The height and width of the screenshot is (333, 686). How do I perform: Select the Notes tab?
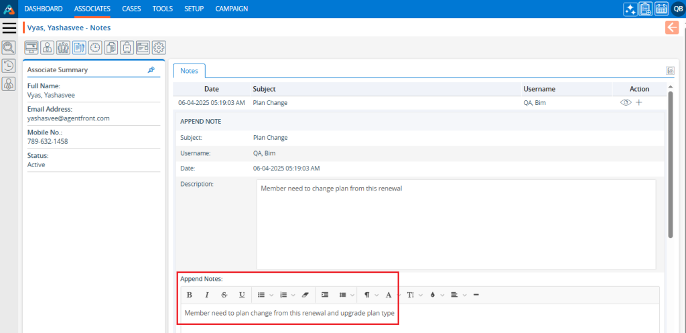pos(189,70)
